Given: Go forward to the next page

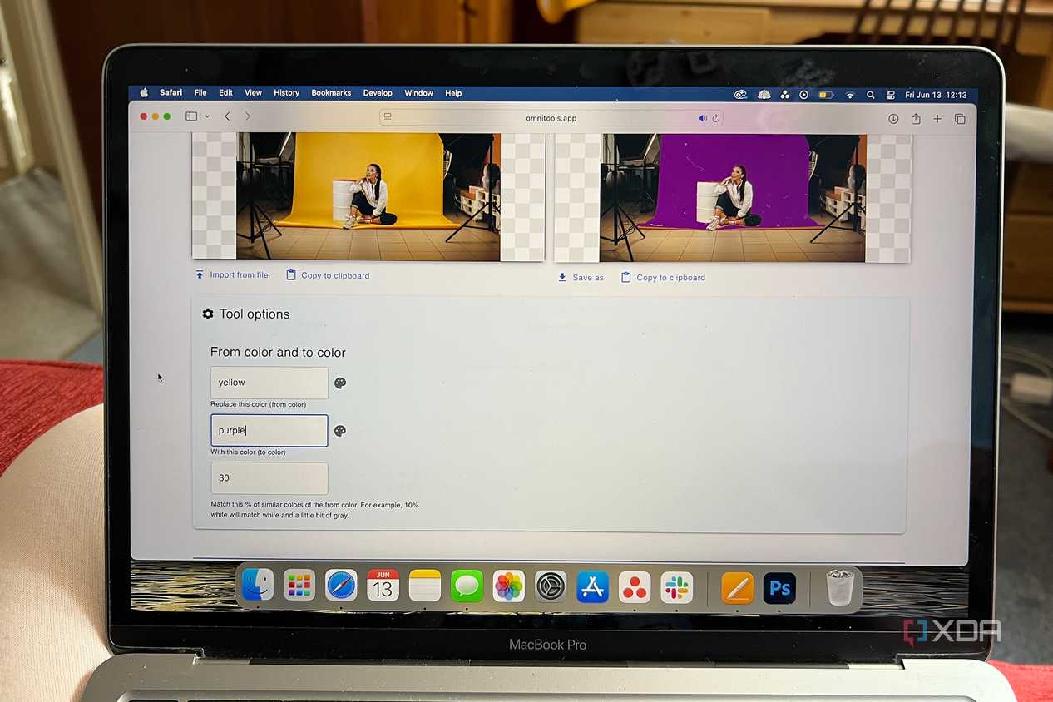Looking at the screenshot, I should coord(247,116).
